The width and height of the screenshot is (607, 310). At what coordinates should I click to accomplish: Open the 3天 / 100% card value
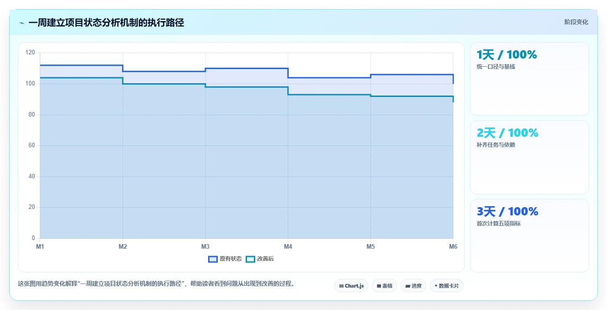[507, 212]
